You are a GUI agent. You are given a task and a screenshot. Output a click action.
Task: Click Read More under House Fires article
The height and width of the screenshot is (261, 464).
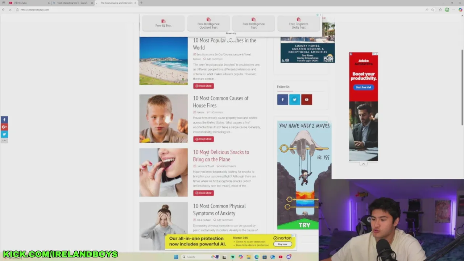(x=203, y=139)
